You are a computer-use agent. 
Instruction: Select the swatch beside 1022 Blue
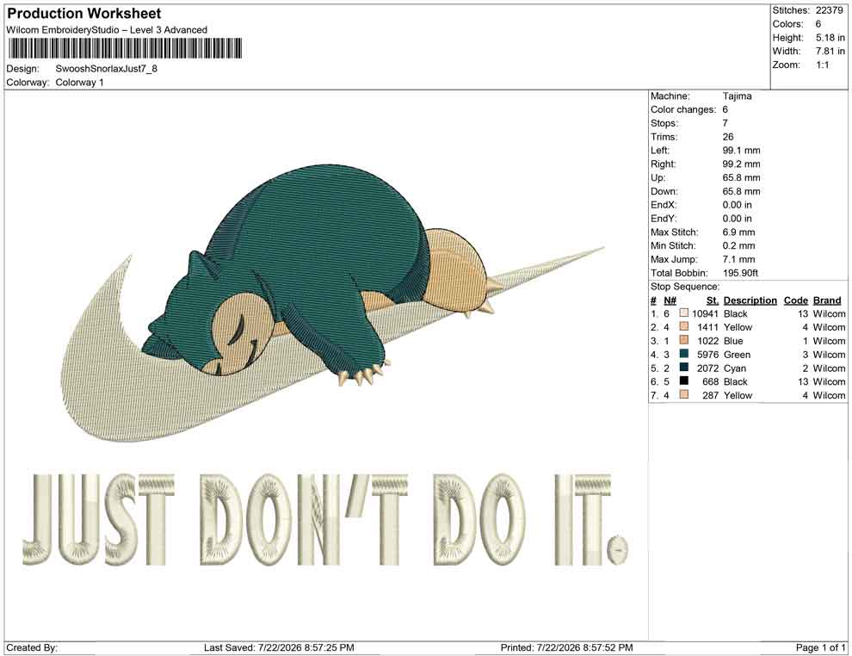tap(684, 340)
